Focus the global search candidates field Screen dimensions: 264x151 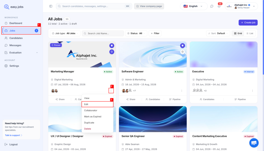[94, 6]
